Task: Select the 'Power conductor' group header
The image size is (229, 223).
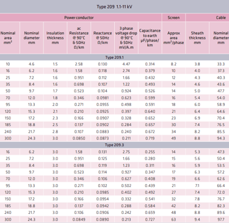Action: pyautogui.click(x=79, y=18)
